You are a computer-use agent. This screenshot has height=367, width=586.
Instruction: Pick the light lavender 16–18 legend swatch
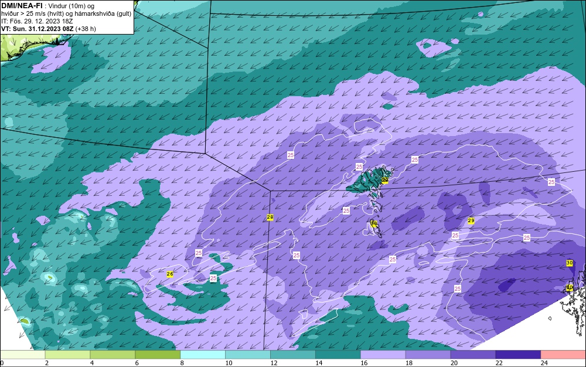coord(383,355)
